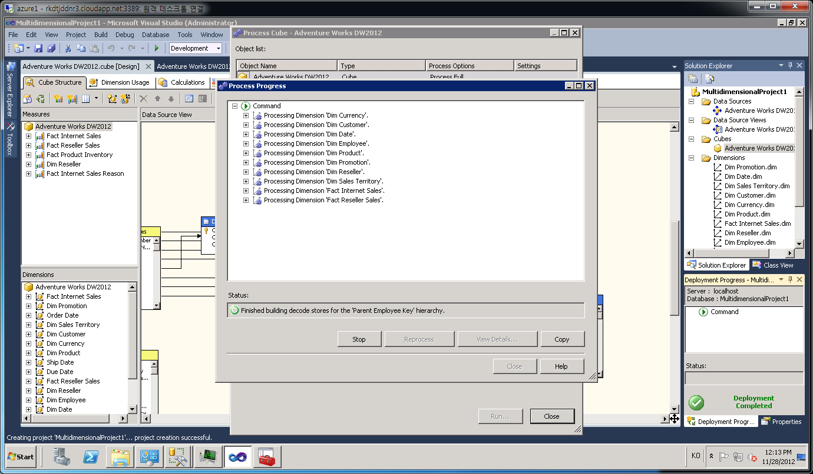
Task: Click Help button in Process Progress
Action: pyautogui.click(x=561, y=366)
